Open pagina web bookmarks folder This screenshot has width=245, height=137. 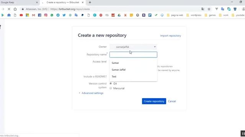coord(175,15)
